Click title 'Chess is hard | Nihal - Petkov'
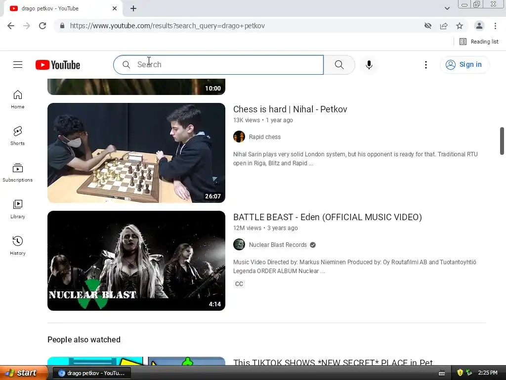The image size is (506, 380). coord(290,109)
